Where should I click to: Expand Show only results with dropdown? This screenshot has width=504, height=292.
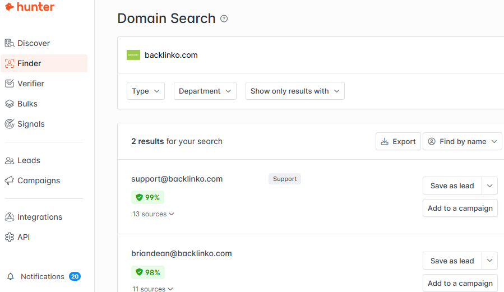point(295,91)
